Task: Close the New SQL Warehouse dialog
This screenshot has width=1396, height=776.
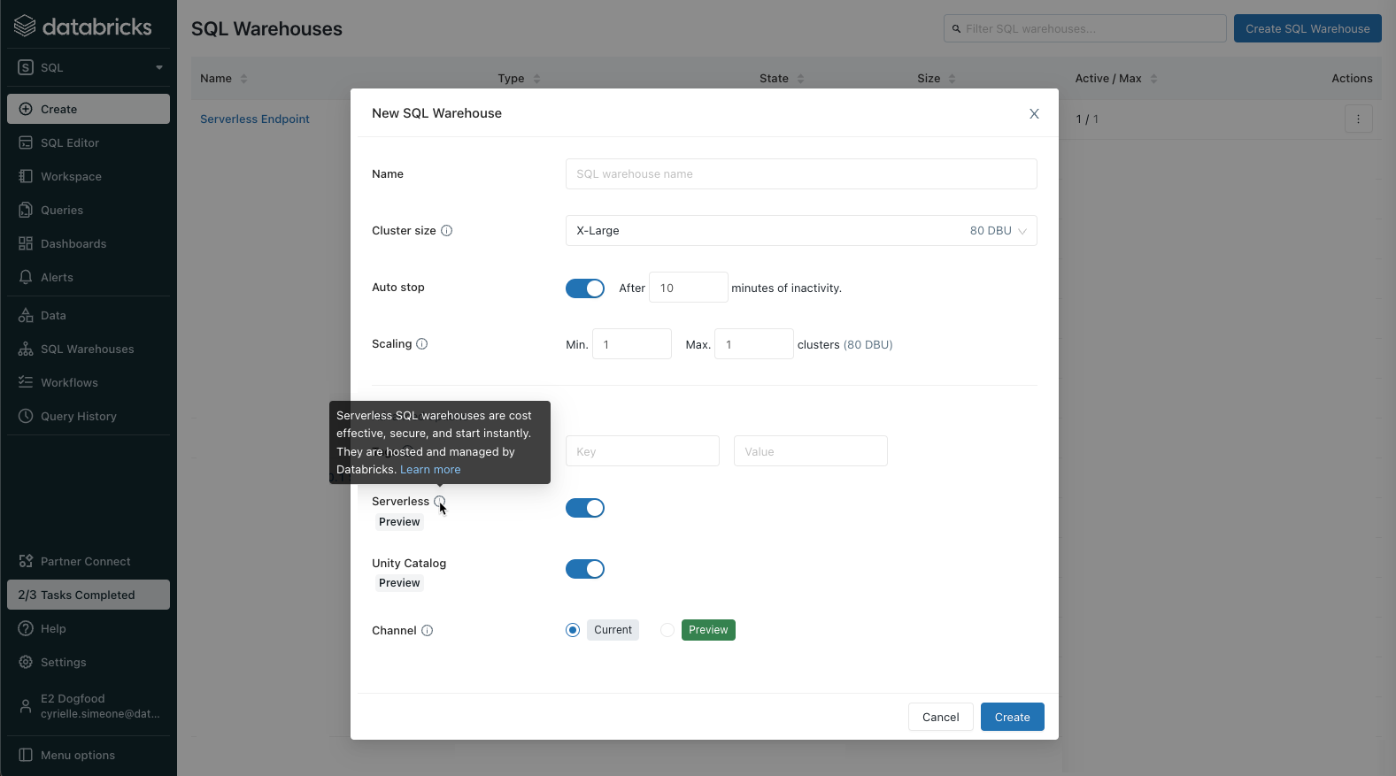Action: [1034, 114]
